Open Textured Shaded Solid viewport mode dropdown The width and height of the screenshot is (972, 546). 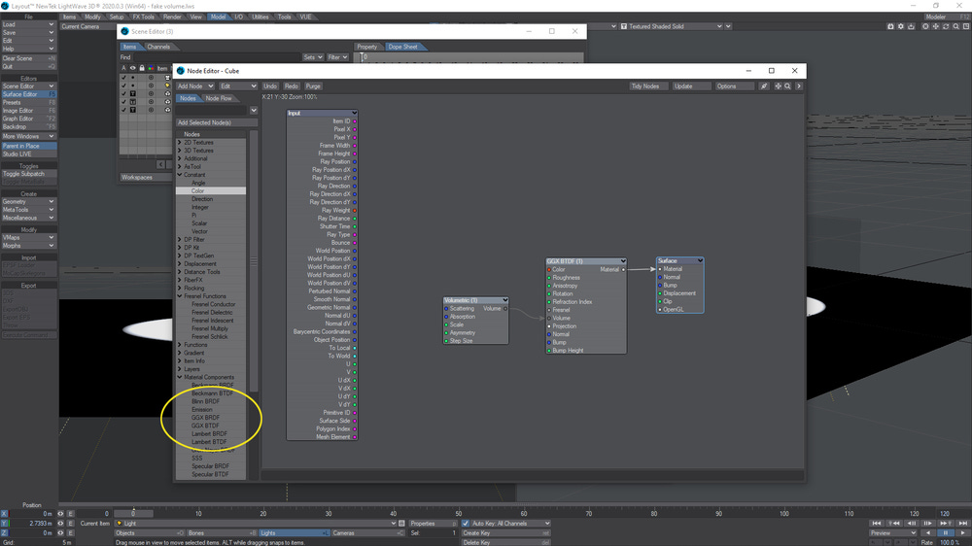672,26
